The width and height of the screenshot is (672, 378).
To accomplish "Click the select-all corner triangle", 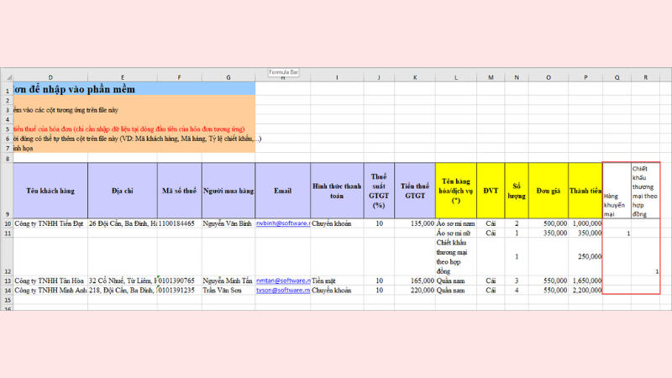I will coord(8,77).
